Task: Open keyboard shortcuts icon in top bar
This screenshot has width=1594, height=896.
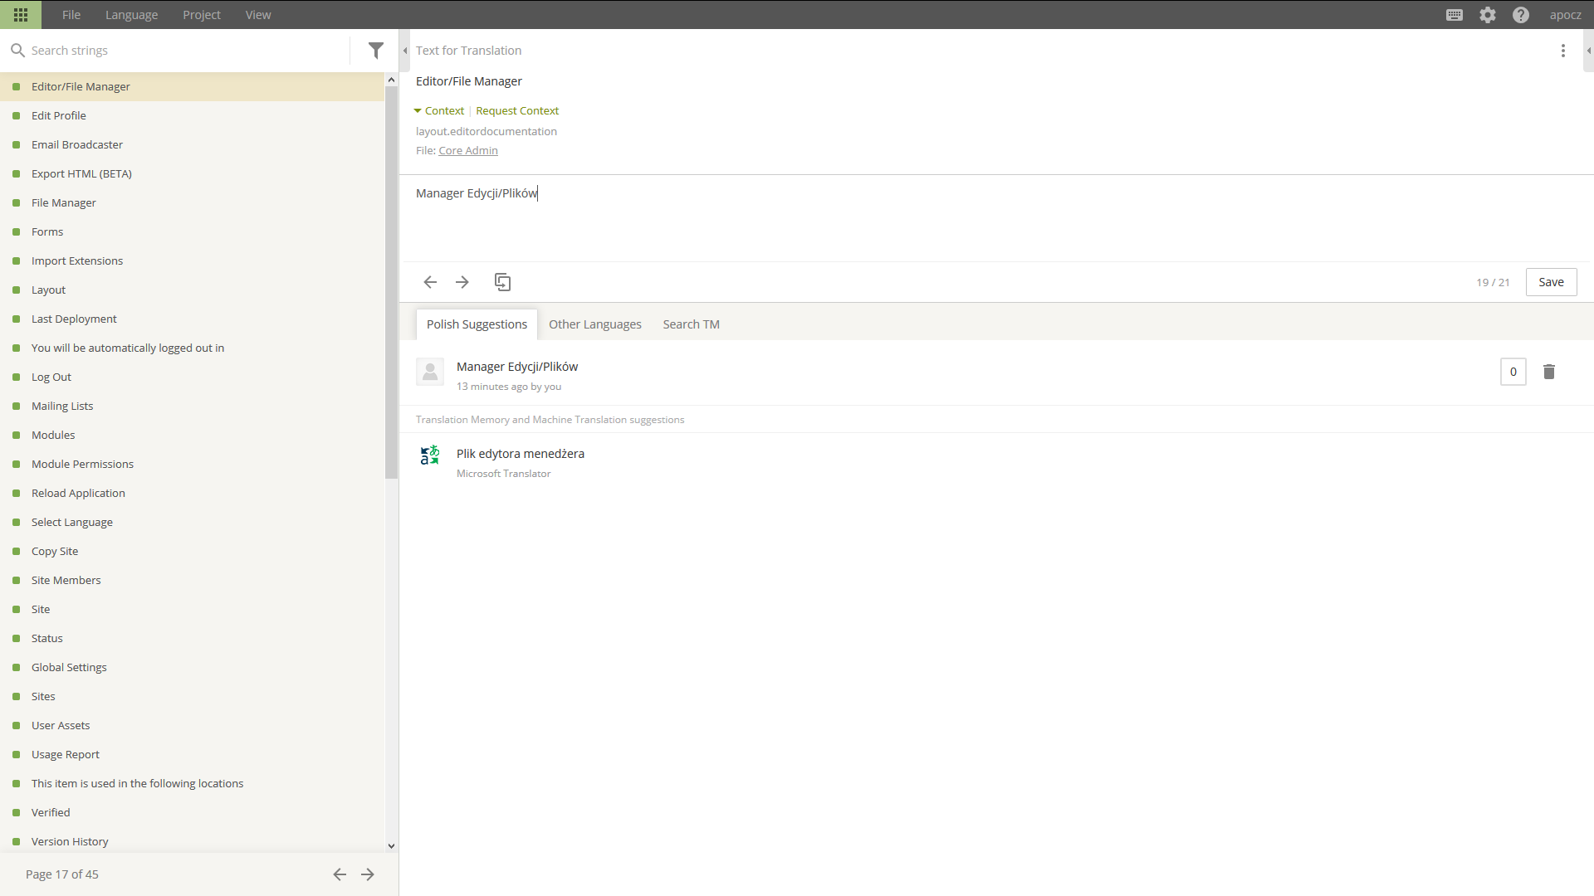Action: pos(1455,15)
